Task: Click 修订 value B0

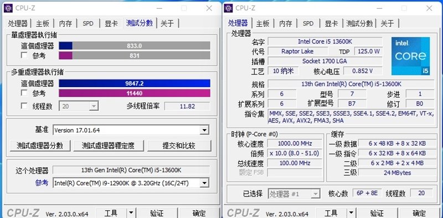Action: point(420,103)
